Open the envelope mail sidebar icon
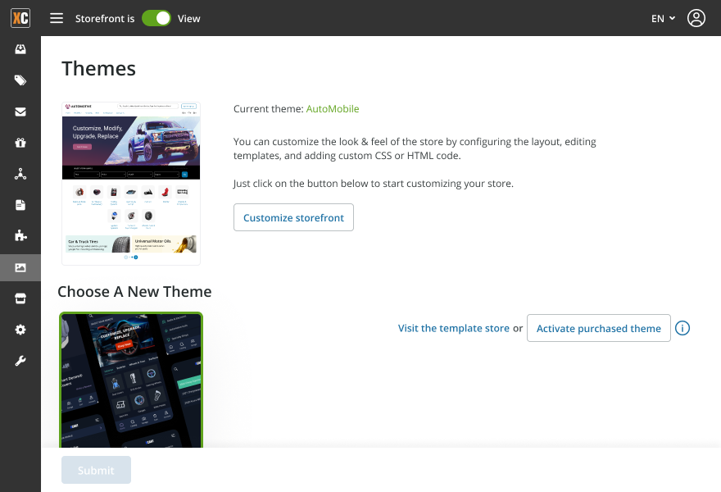Image resolution: width=721 pixels, height=492 pixels. click(x=20, y=112)
